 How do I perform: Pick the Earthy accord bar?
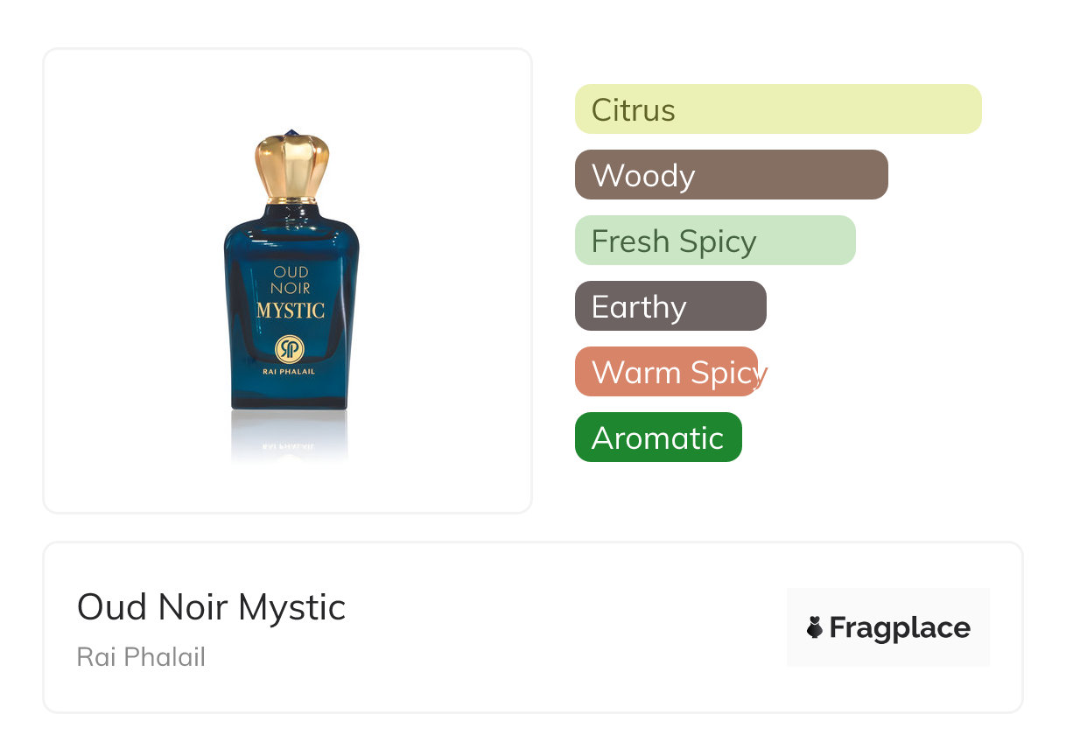point(670,306)
